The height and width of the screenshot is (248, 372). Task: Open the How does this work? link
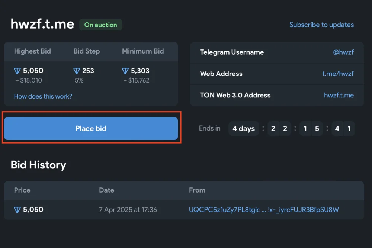pyautogui.click(x=43, y=96)
